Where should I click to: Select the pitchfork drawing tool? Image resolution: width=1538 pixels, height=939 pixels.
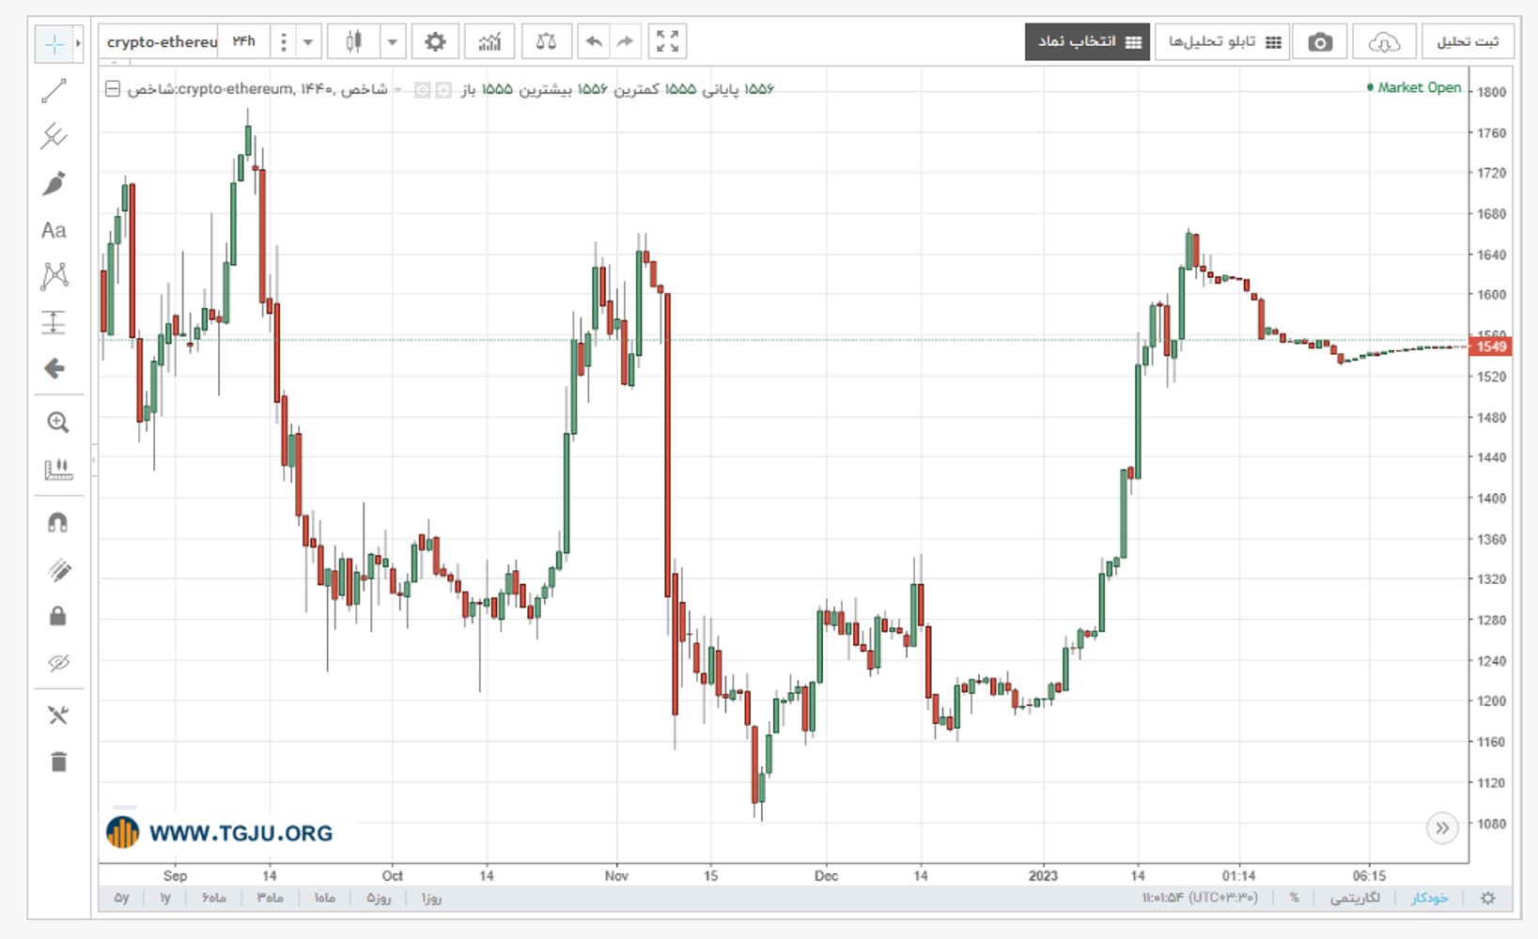[54, 137]
